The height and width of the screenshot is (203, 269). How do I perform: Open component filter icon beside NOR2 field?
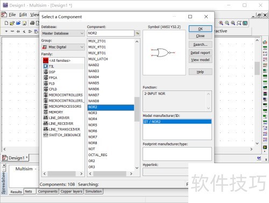(138, 33)
